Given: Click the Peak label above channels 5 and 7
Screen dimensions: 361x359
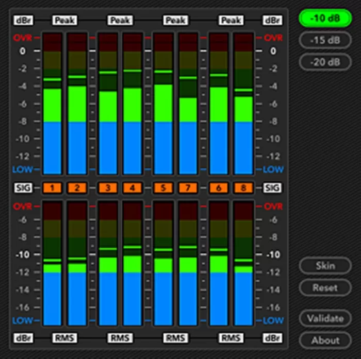Looking at the screenshot, I should tap(176, 20).
